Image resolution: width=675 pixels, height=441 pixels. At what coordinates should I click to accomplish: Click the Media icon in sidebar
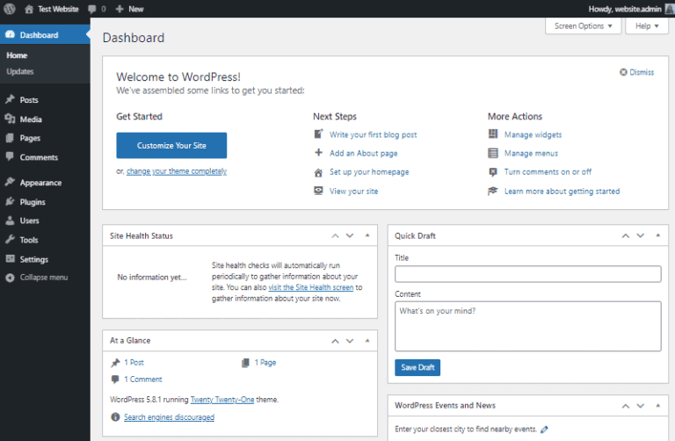click(10, 119)
